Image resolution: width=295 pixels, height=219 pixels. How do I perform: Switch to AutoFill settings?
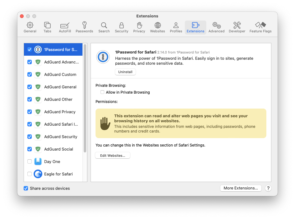(x=65, y=27)
